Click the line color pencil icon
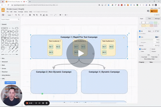 coord(44,15)
